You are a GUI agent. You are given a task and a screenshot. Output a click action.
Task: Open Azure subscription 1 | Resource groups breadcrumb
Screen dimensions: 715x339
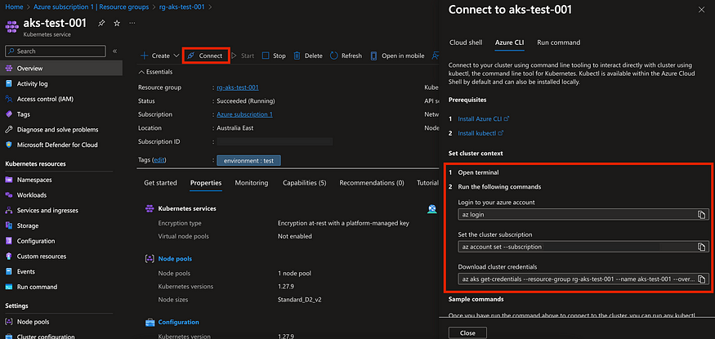coord(92,7)
